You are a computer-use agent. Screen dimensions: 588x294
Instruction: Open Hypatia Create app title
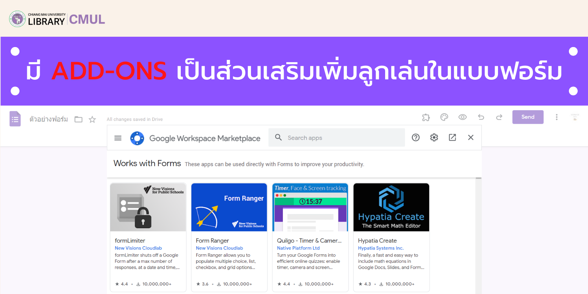coord(377,240)
